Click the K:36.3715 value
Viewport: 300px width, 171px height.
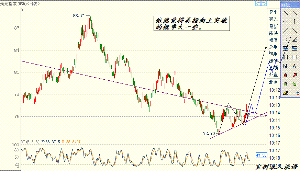[51, 142]
